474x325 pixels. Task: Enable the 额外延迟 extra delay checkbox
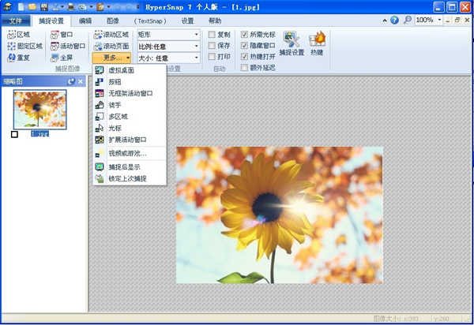pos(244,68)
